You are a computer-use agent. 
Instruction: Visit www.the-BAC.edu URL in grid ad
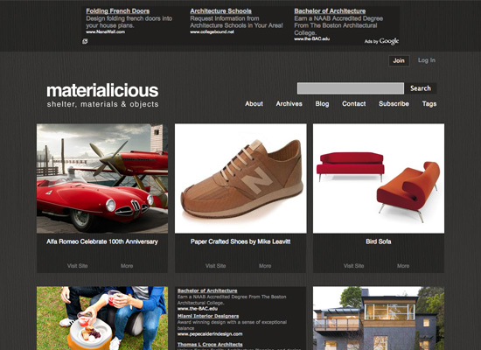[198, 309]
